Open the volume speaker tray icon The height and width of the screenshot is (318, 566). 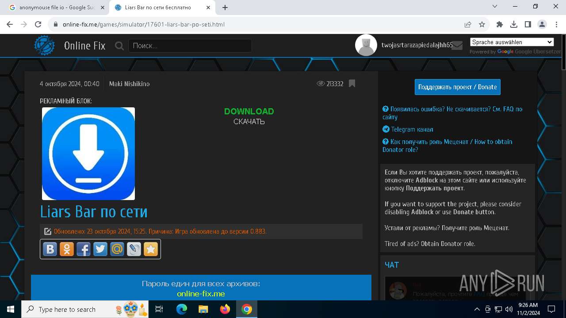click(509, 309)
